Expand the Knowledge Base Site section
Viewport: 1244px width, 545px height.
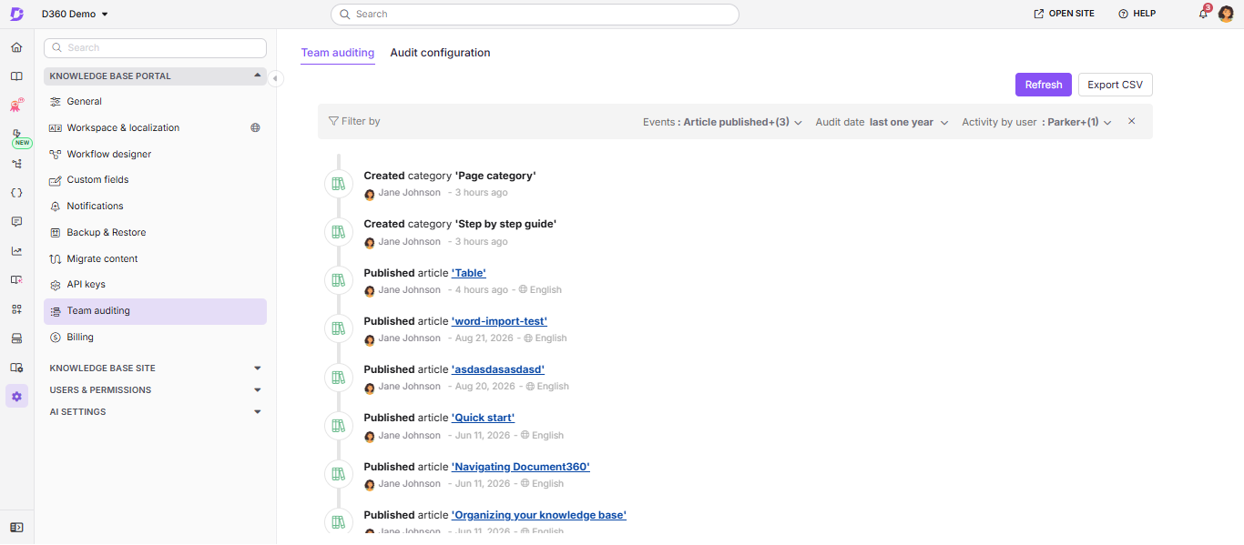[x=155, y=368]
